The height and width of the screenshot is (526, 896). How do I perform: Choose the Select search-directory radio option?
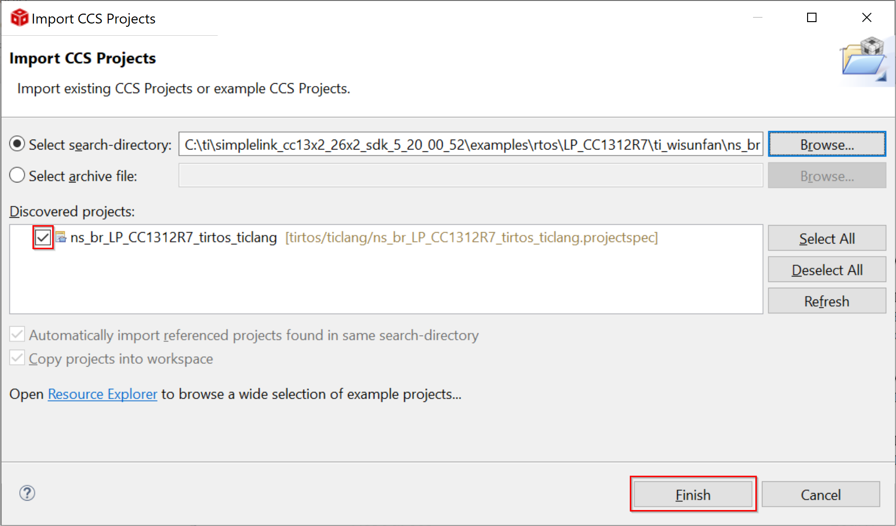[17, 144]
